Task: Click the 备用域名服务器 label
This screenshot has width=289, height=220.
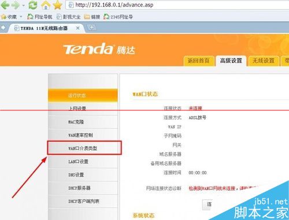Action: point(166,163)
